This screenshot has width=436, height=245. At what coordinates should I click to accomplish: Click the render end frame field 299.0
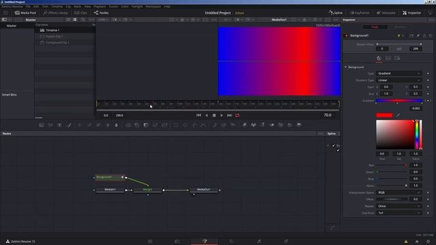[120, 115]
